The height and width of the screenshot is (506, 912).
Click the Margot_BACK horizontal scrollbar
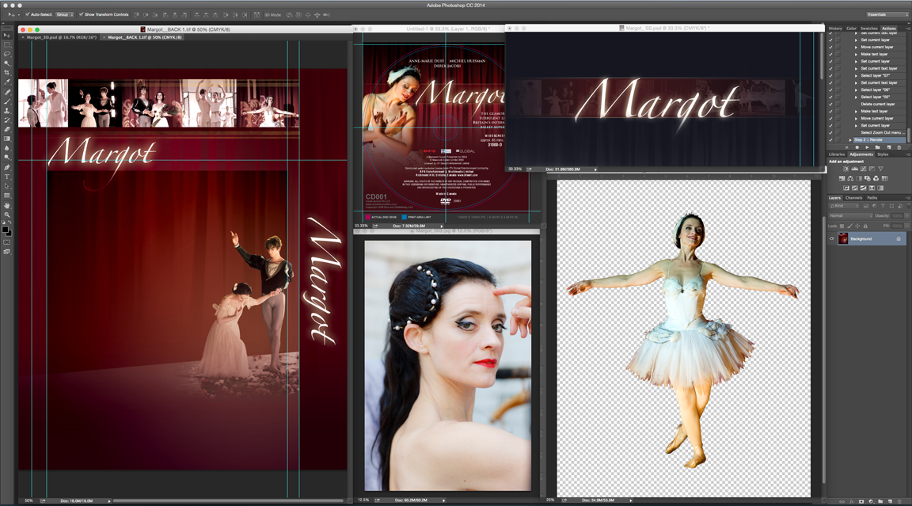(x=227, y=500)
